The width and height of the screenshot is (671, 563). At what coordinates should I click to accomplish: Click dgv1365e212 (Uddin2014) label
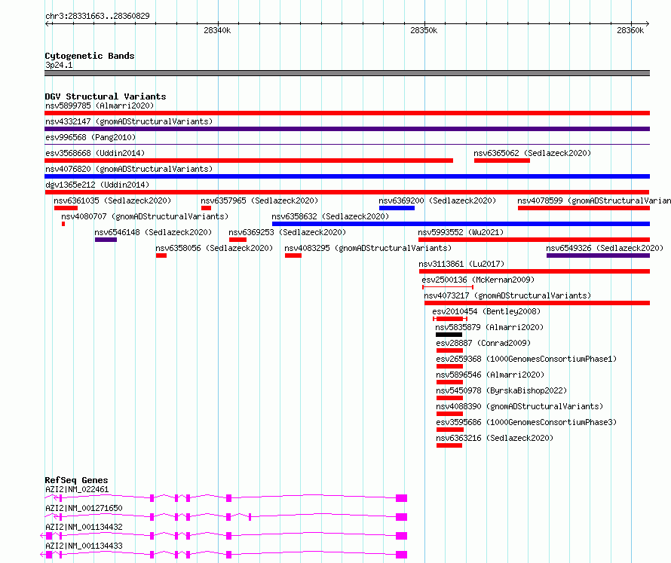tap(97, 185)
